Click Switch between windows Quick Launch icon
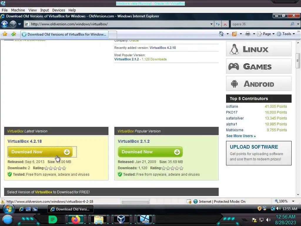 point(35,209)
